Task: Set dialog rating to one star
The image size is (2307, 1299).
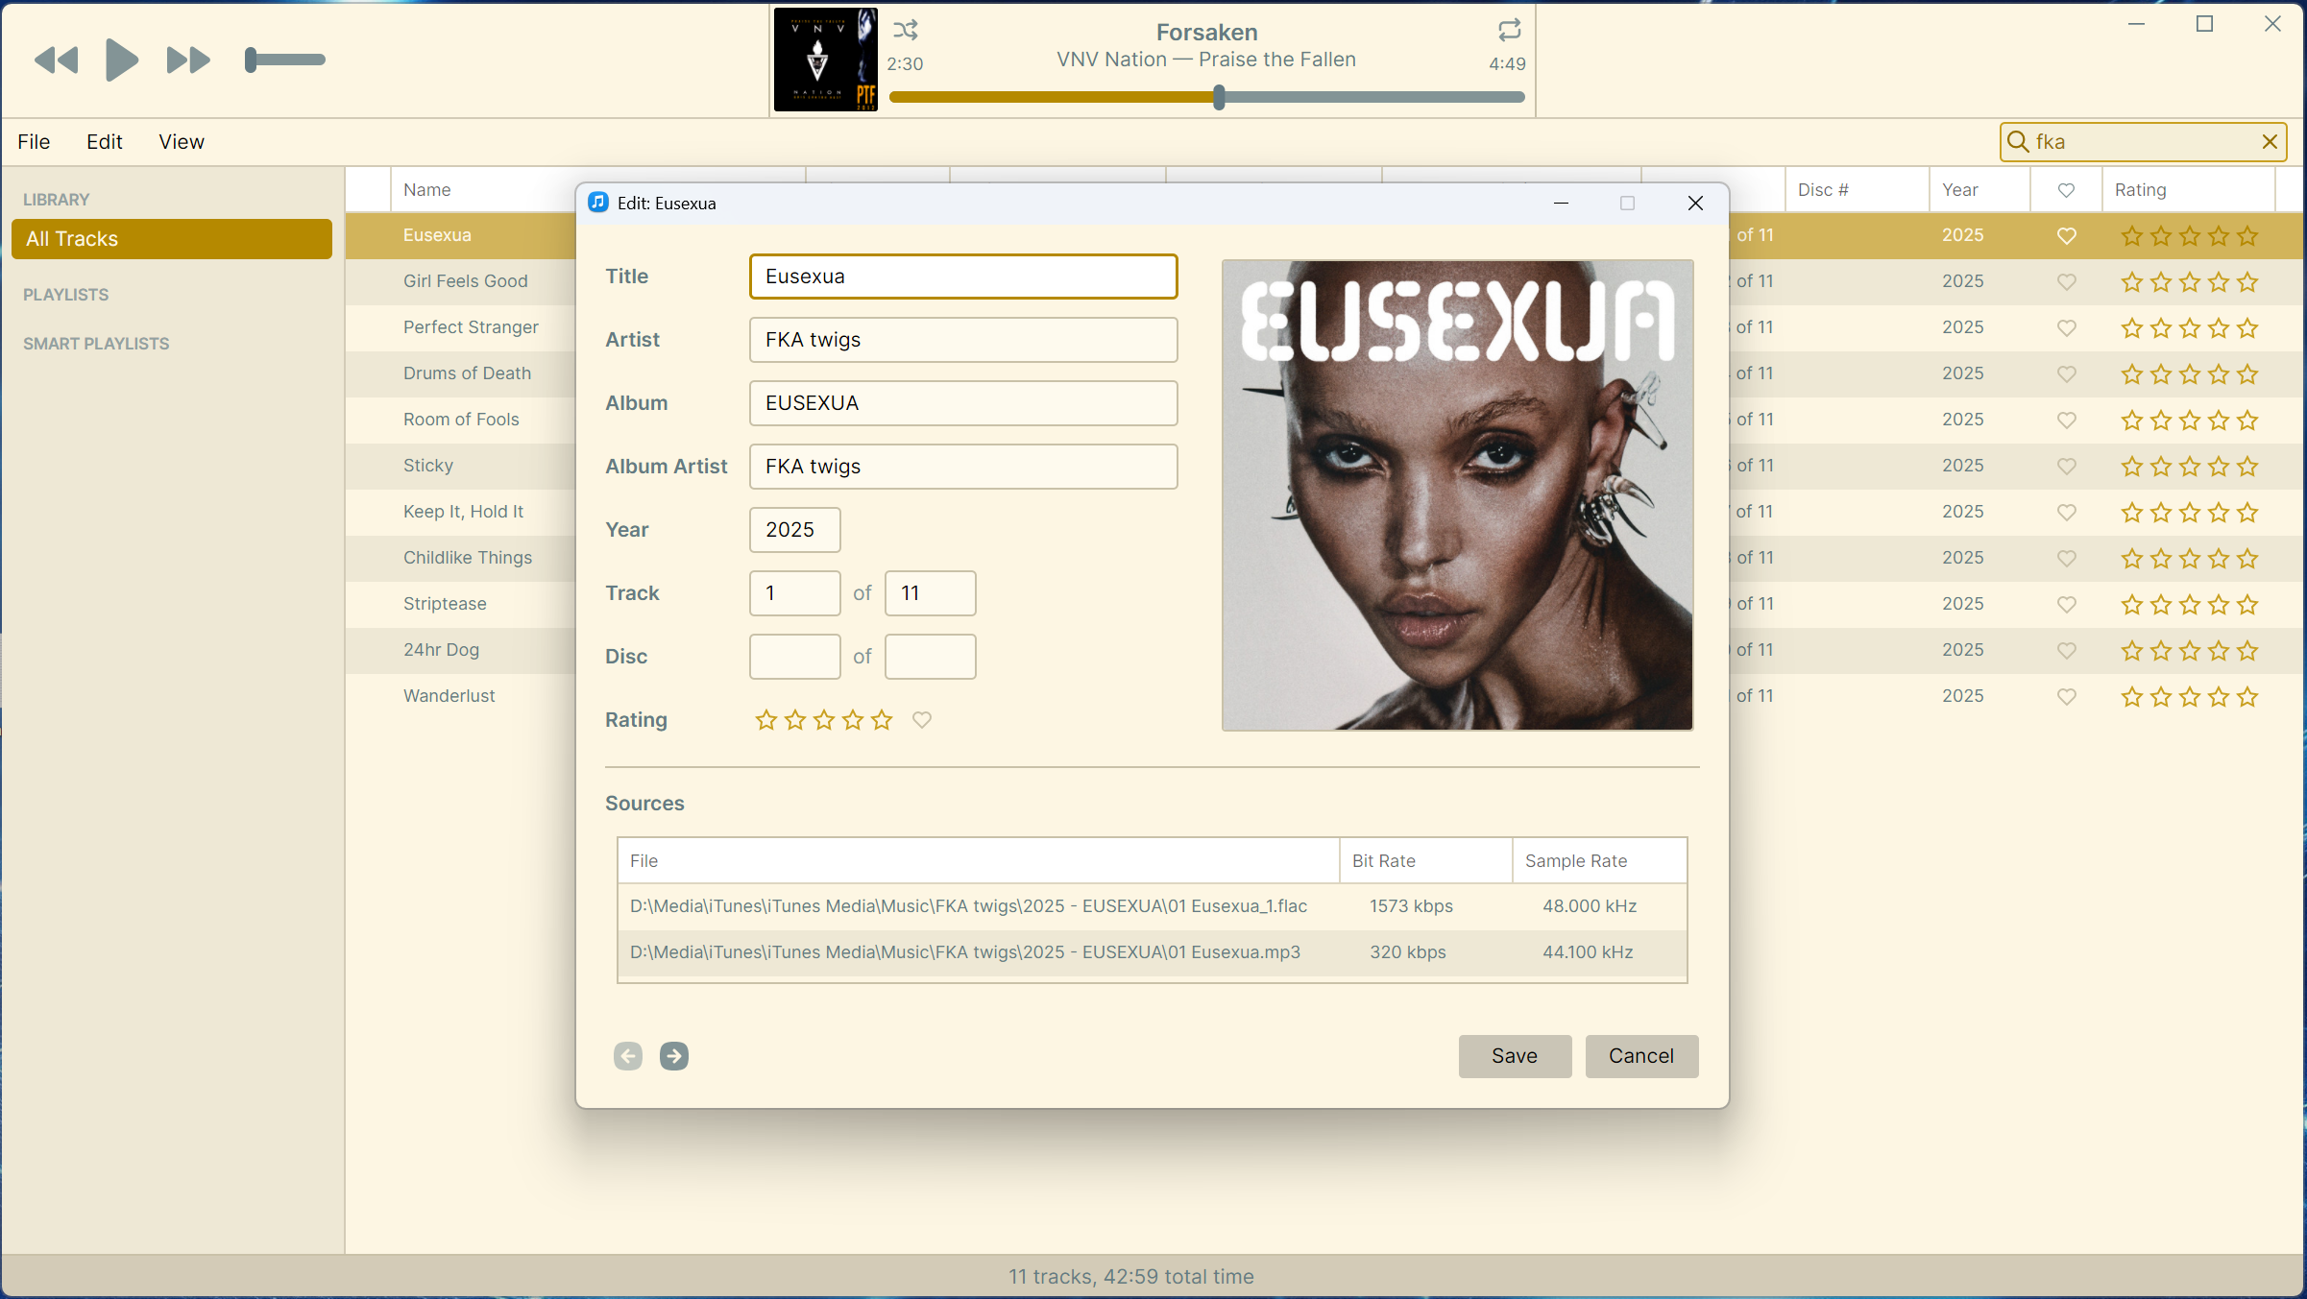Action: (x=765, y=720)
